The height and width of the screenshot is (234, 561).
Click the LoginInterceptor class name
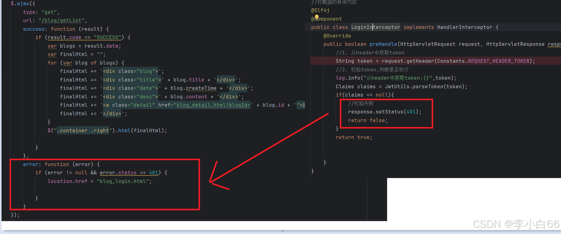pos(375,27)
